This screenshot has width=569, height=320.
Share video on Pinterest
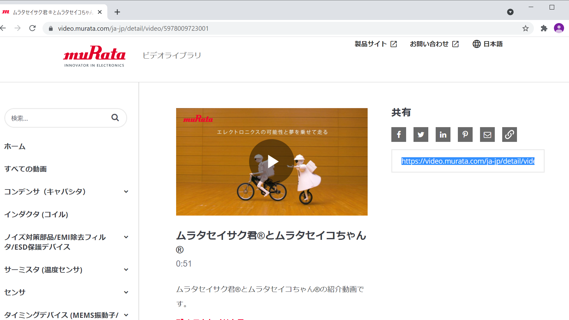coord(465,135)
